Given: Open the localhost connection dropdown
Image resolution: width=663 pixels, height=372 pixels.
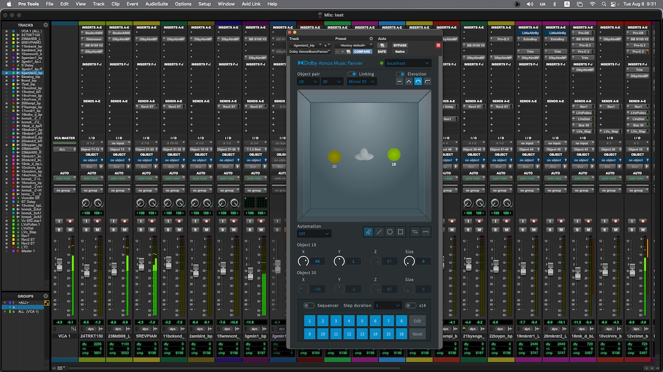Looking at the screenshot, I should click(408, 63).
